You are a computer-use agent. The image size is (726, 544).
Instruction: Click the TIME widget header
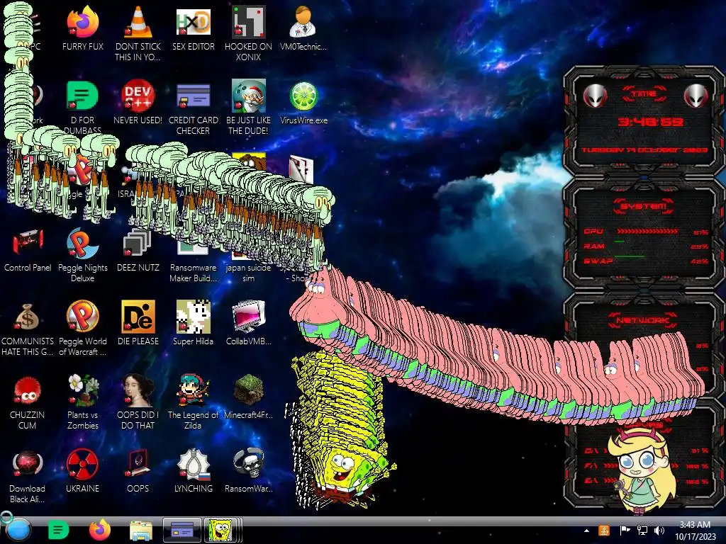pyautogui.click(x=644, y=93)
